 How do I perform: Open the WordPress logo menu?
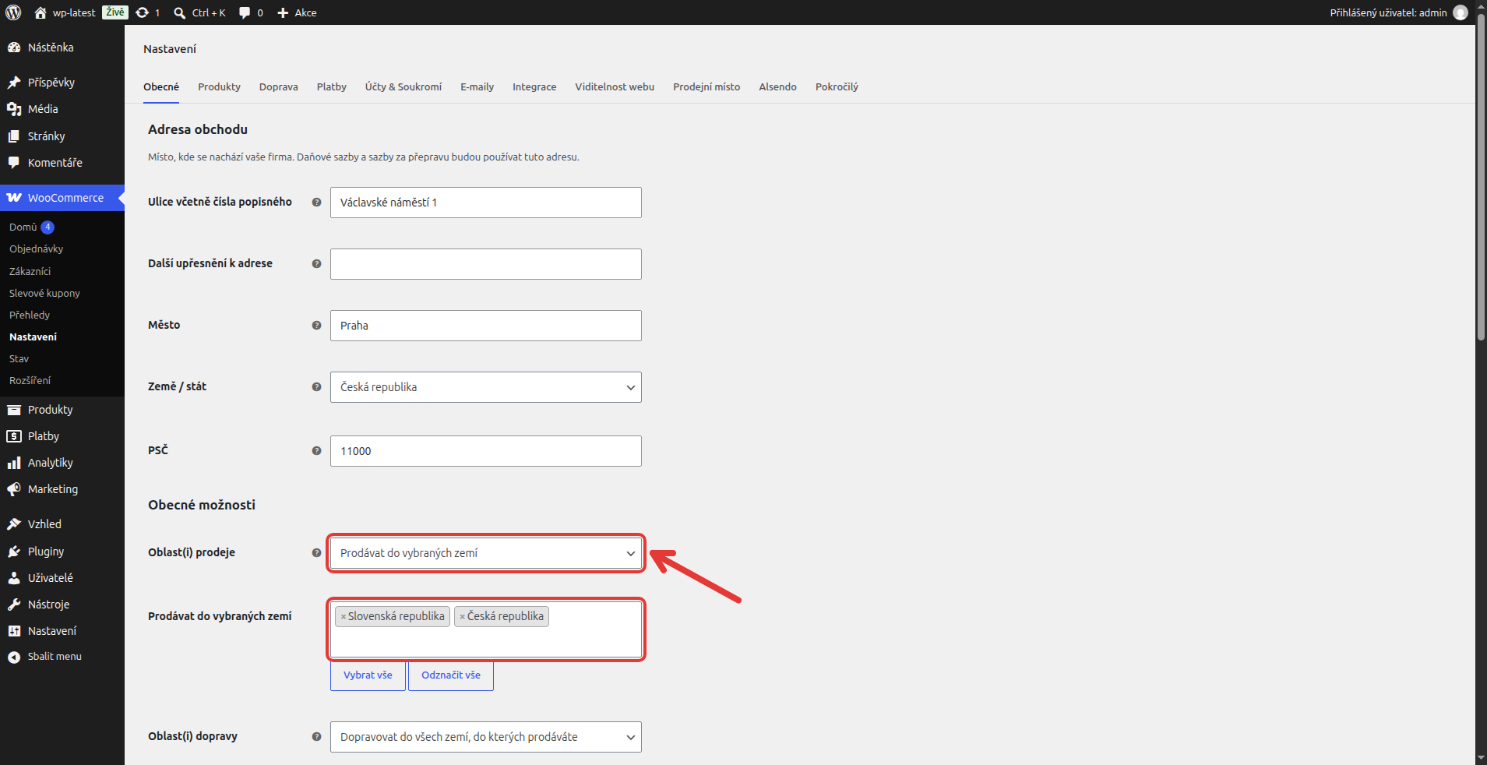[x=13, y=12]
